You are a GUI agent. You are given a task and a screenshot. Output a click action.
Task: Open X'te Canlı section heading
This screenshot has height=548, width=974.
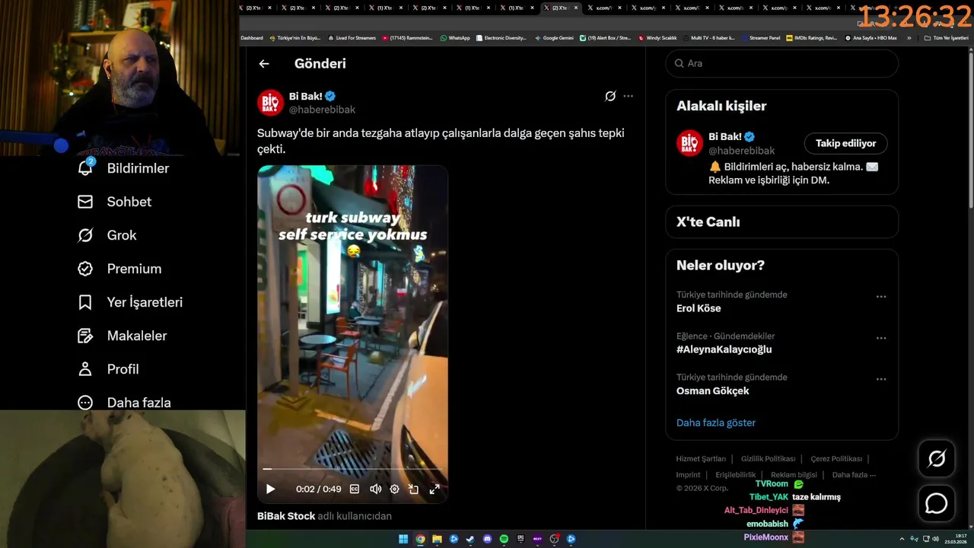(x=708, y=222)
